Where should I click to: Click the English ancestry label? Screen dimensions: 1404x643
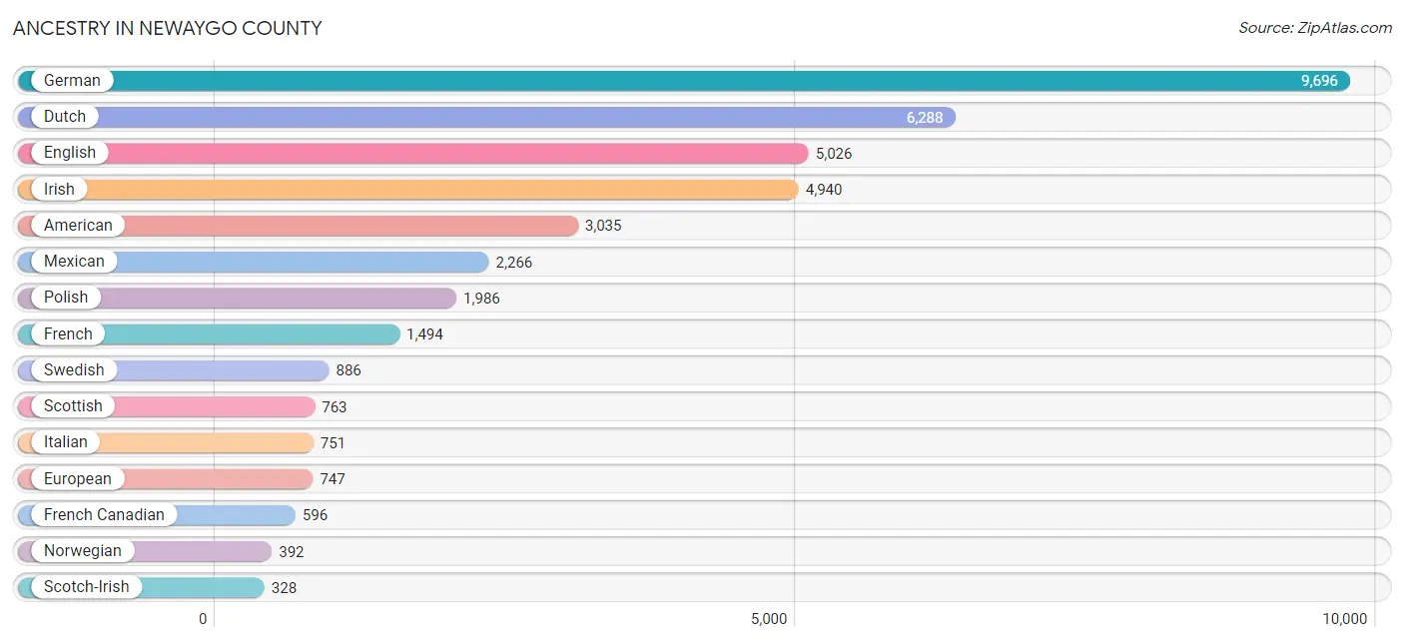tap(70, 153)
